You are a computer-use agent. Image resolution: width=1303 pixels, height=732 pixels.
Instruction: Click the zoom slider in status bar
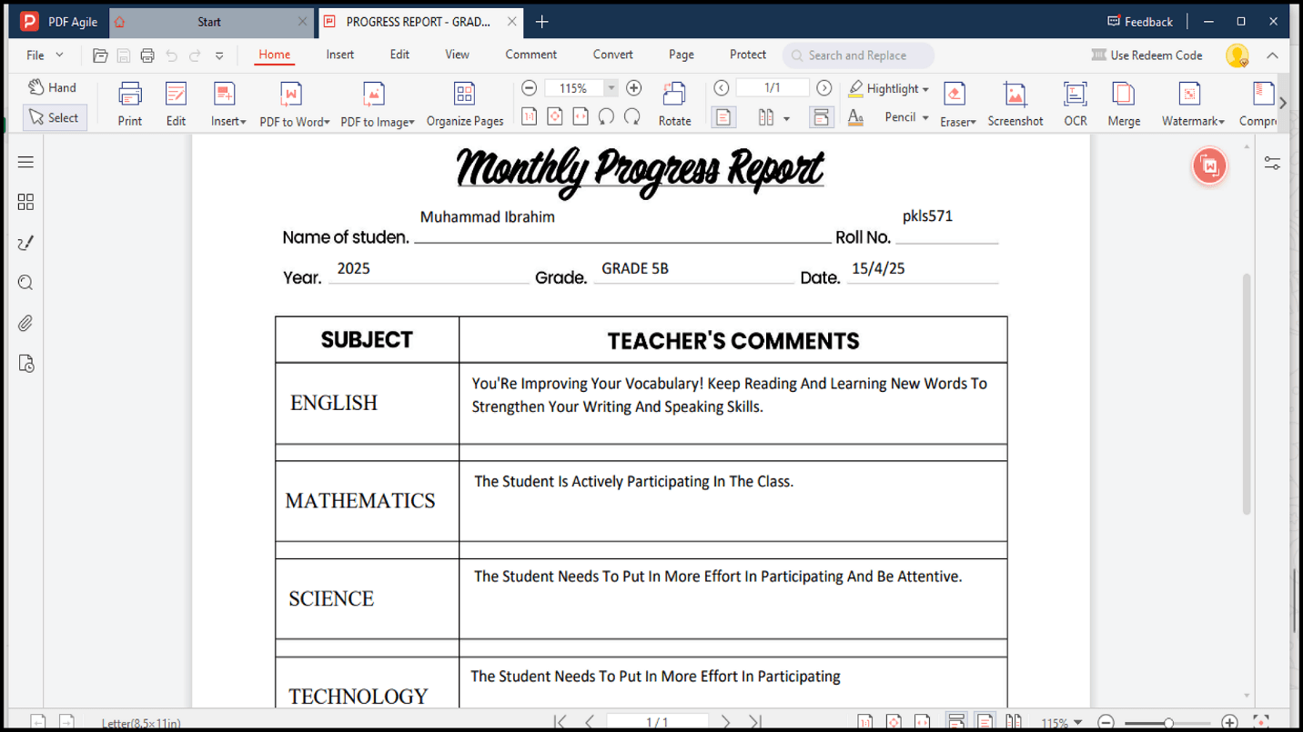1168,723
